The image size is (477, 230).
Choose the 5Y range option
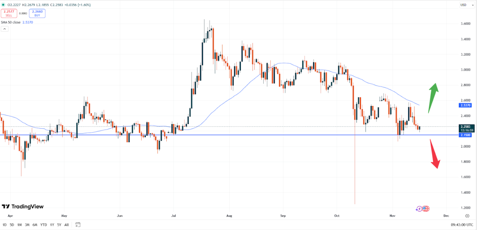click(x=59, y=225)
